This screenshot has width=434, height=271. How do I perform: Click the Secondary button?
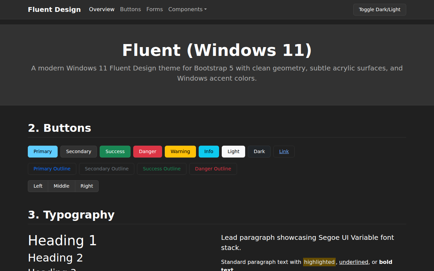[79, 151]
